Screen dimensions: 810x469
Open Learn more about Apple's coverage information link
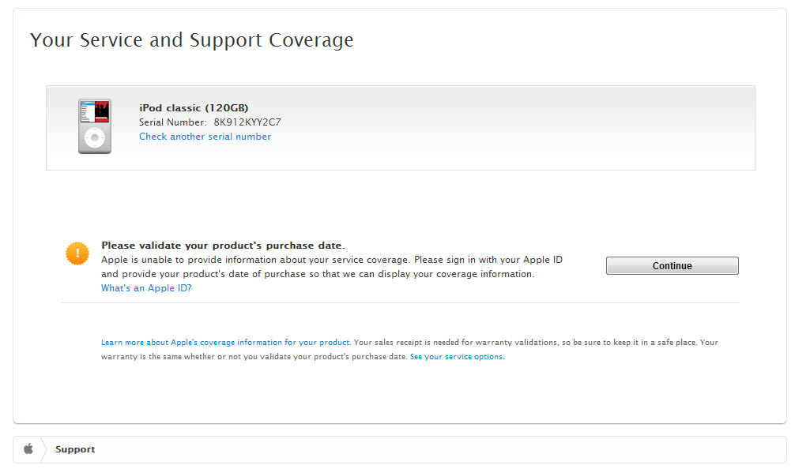click(x=225, y=343)
